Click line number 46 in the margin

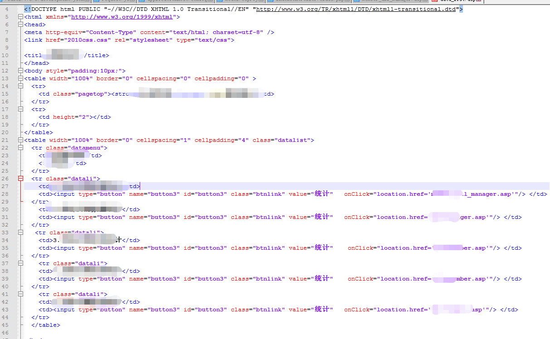pos(5,333)
